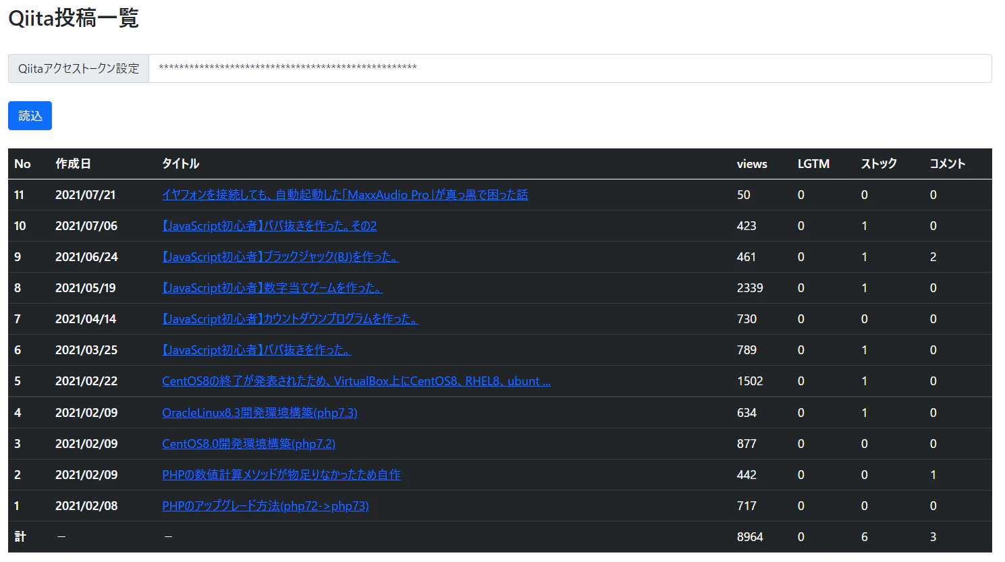1005x562 pixels.
Task: Click the LGTM column header
Action: point(813,164)
